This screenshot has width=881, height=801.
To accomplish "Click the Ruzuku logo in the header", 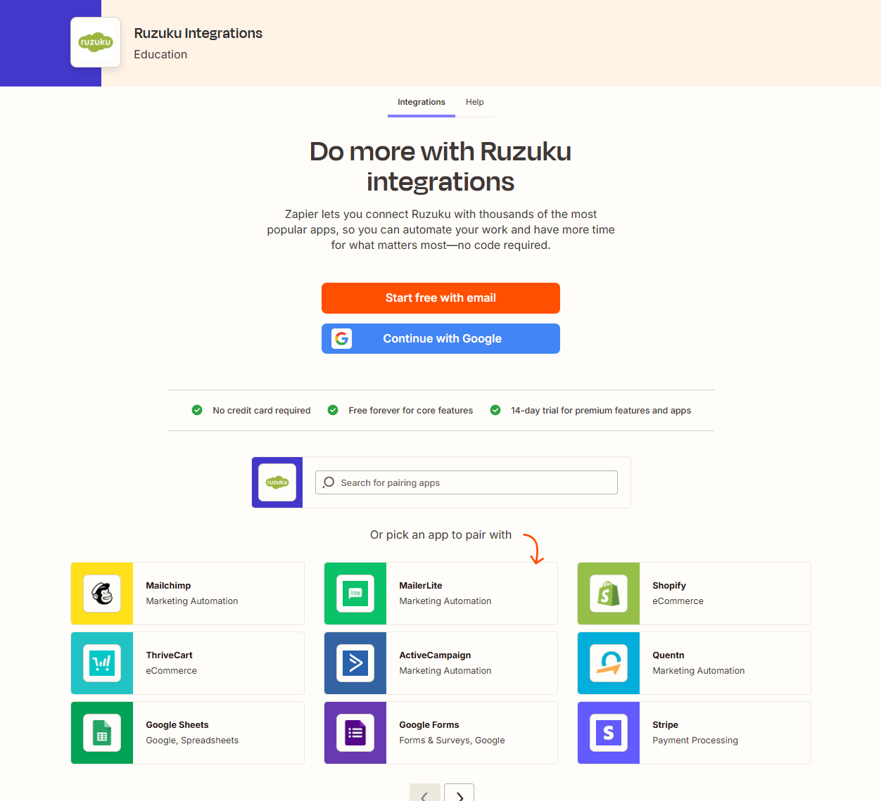I will 96,42.
